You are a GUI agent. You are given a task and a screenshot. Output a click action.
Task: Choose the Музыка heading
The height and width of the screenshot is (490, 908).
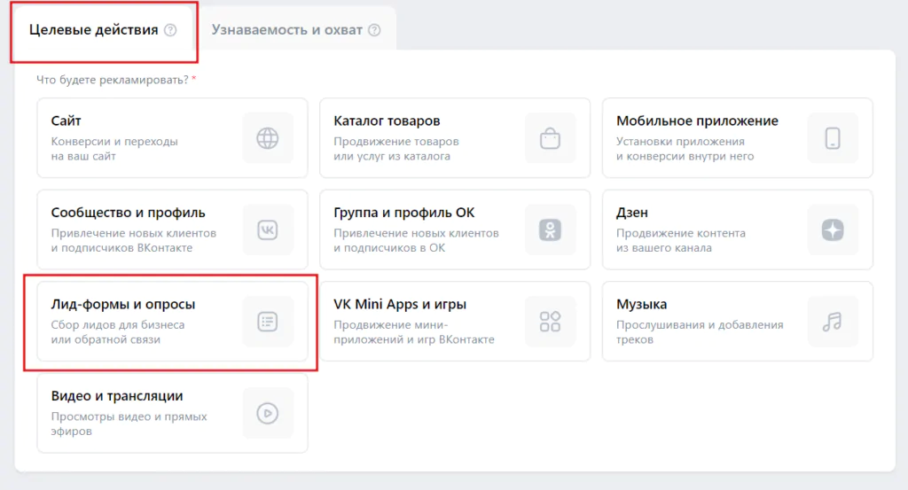(642, 304)
